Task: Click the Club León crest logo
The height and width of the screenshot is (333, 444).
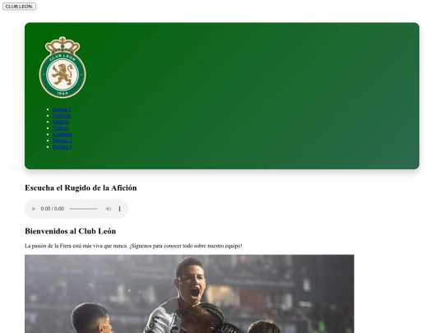Action: tap(62, 67)
